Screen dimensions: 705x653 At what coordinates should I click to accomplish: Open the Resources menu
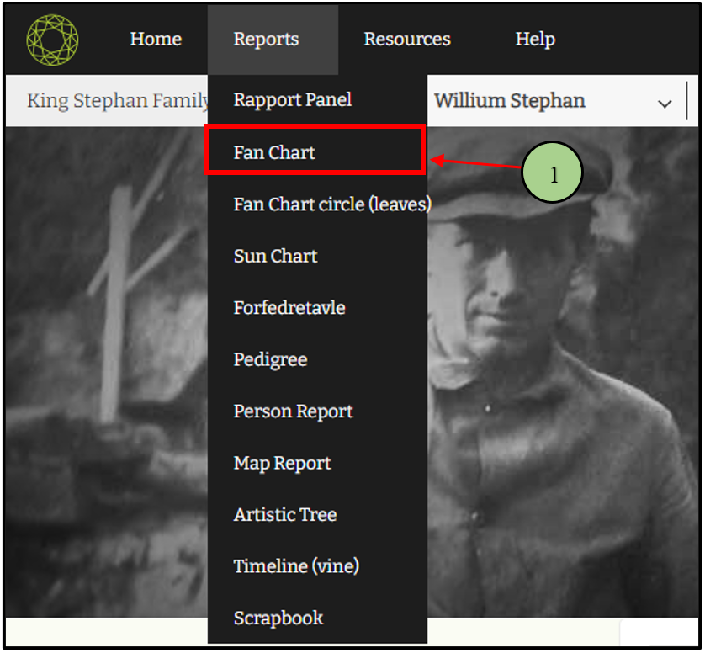click(406, 40)
